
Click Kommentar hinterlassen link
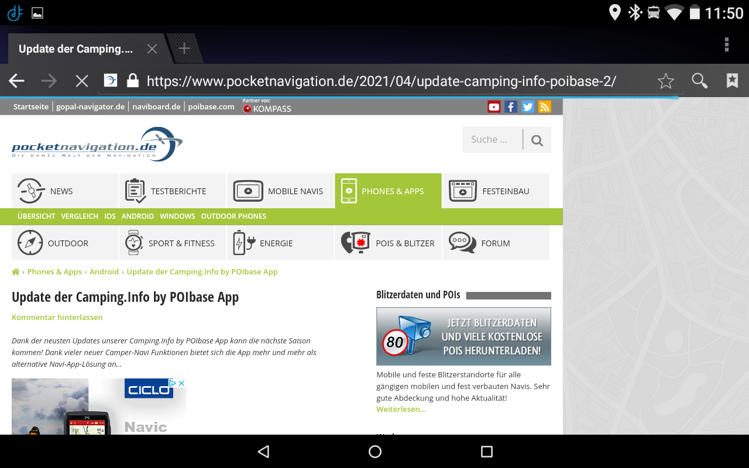point(57,318)
